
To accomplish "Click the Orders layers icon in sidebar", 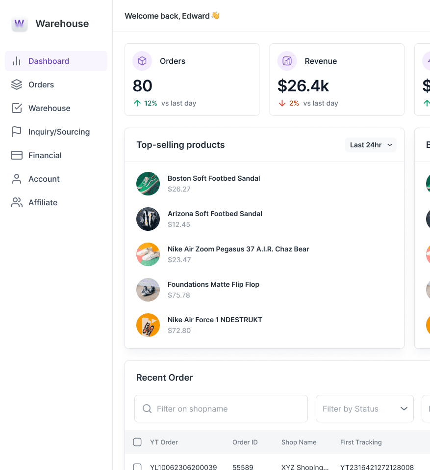I will point(17,84).
